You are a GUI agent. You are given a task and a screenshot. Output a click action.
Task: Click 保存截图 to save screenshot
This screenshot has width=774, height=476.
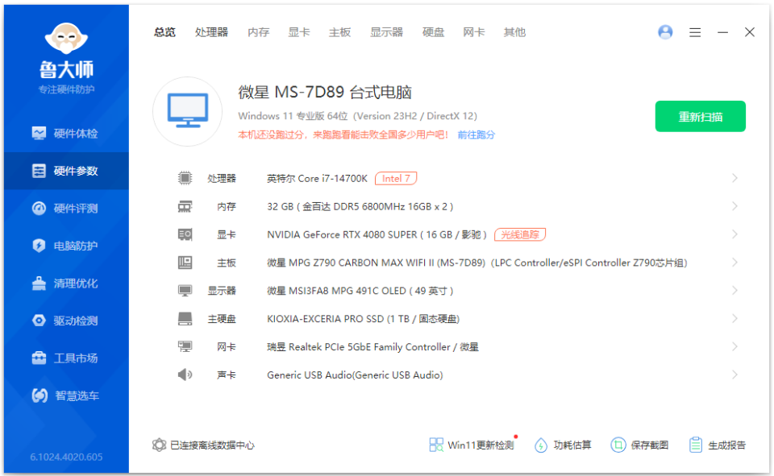point(639,445)
